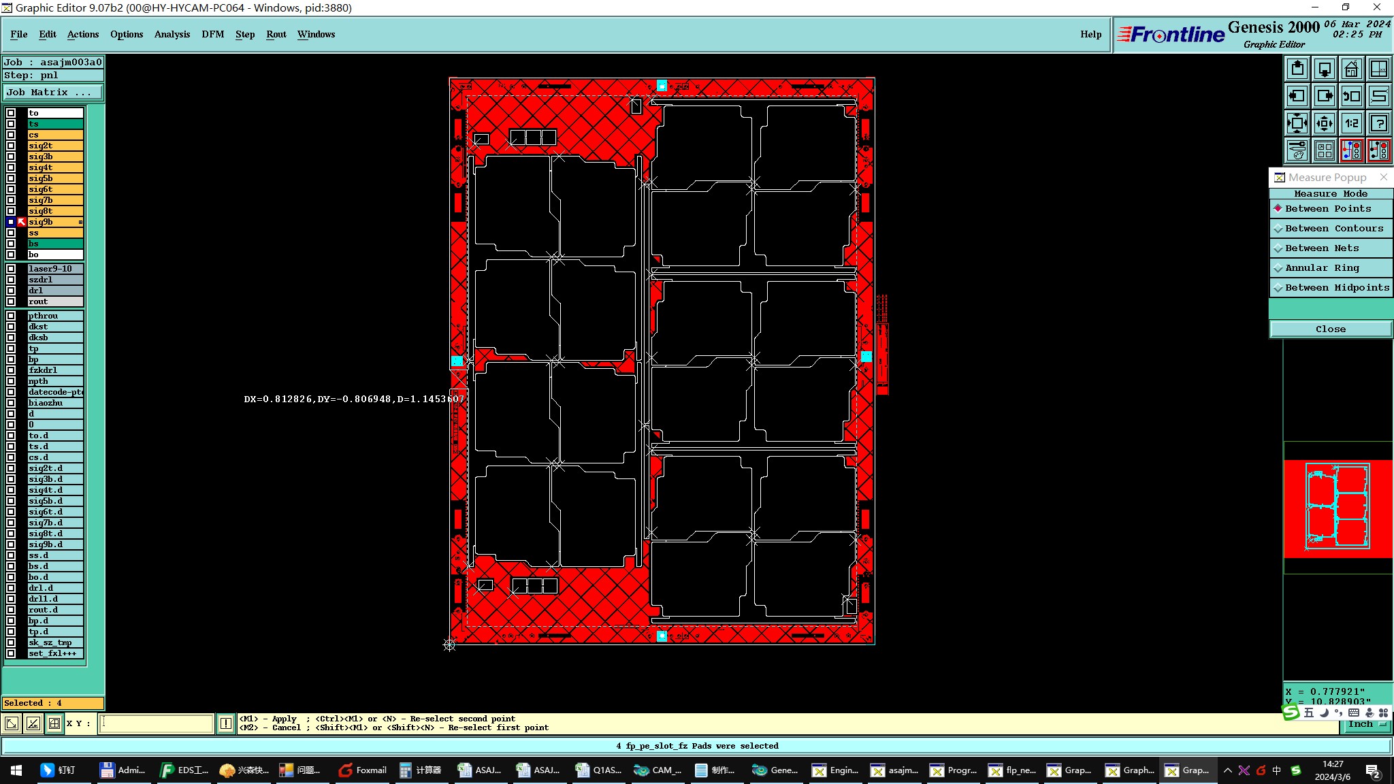Open the Analysis menu
This screenshot has height=784, width=1394.
click(172, 34)
